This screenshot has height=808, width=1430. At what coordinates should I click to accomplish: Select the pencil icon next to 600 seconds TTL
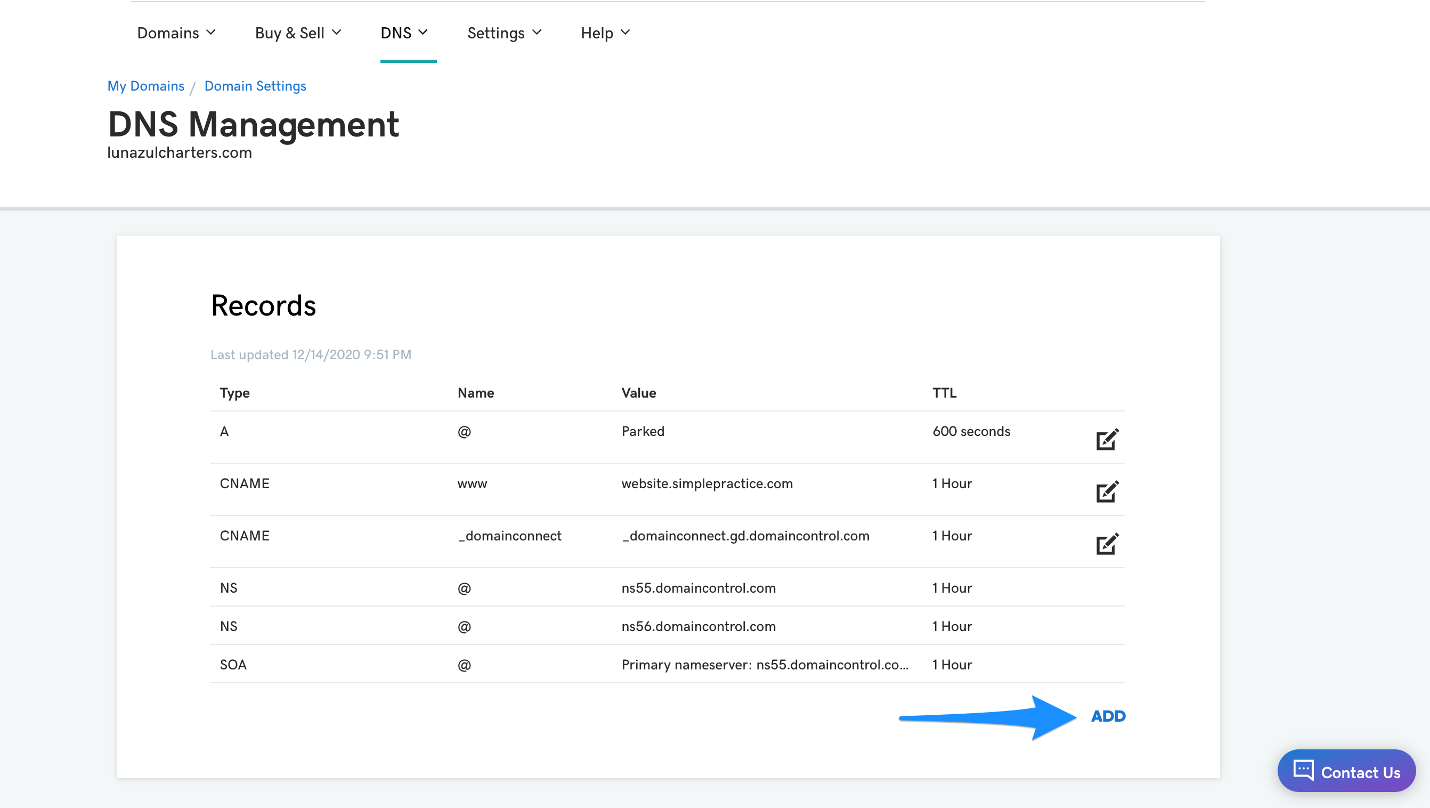(1107, 439)
